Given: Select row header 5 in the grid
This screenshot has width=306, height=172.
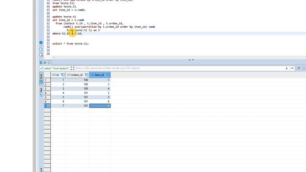Looking at the screenshot, I should click(47, 97).
